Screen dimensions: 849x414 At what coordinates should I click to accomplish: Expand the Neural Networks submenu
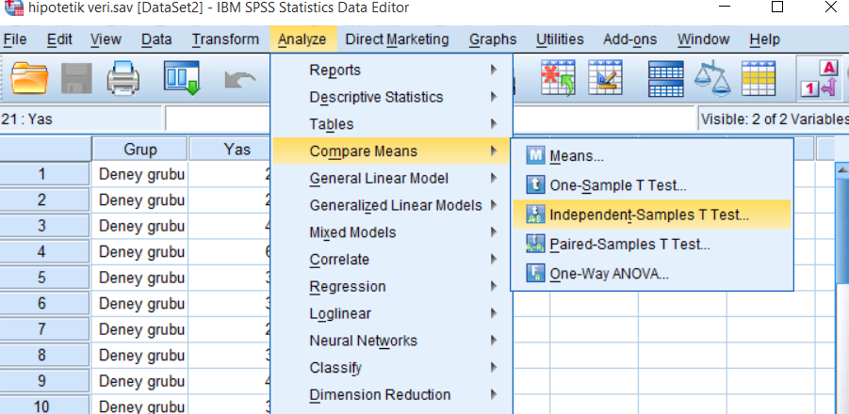tap(392, 341)
